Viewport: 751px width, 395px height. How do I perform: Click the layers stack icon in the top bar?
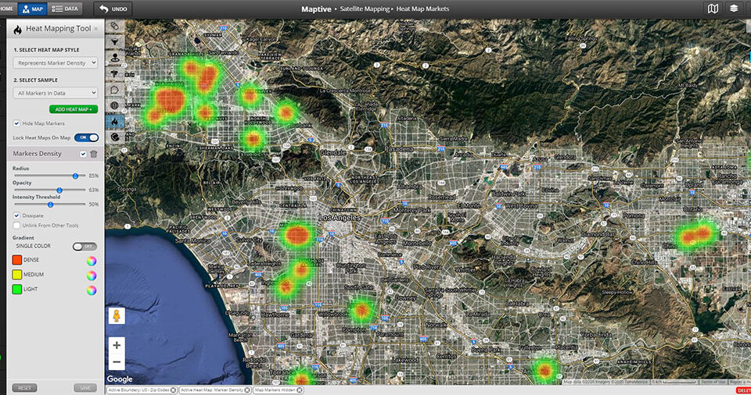click(734, 9)
